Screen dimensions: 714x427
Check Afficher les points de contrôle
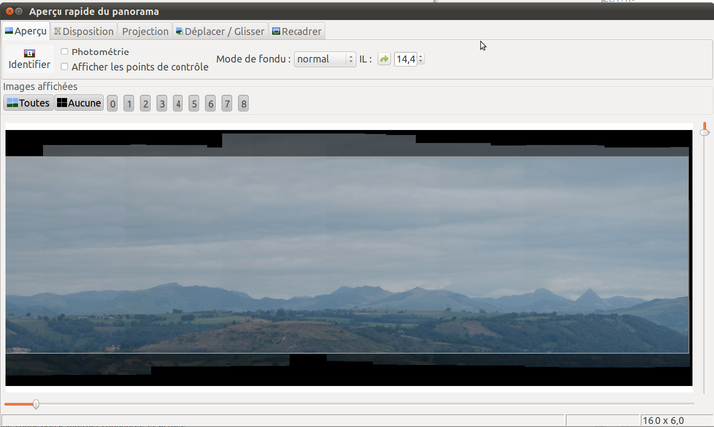pos(65,67)
